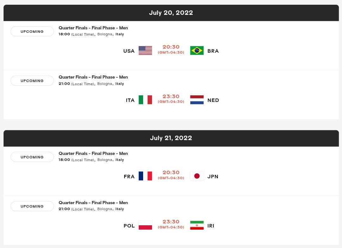The height and width of the screenshot is (248, 342).
Task: Click UPCOMING button for USA vs BRA
Action: (x=32, y=32)
